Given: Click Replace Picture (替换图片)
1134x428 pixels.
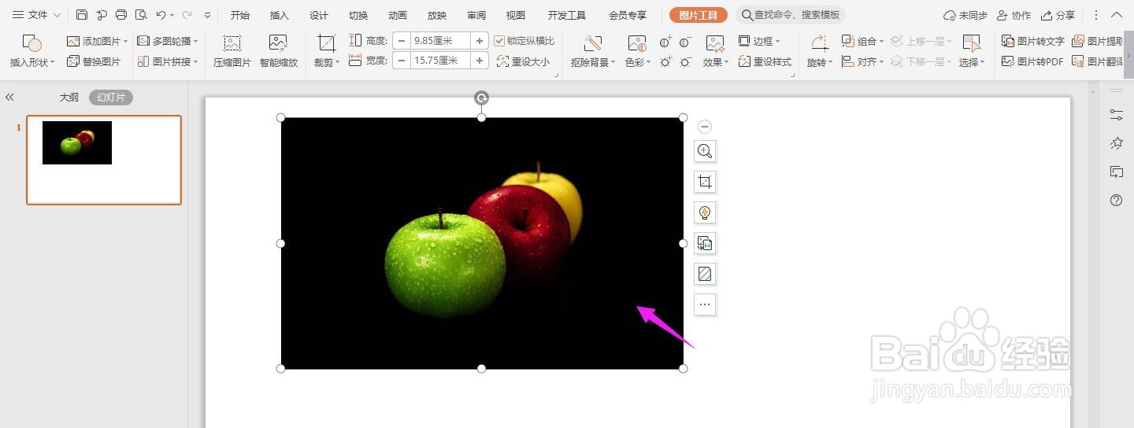Looking at the screenshot, I should tap(94, 61).
